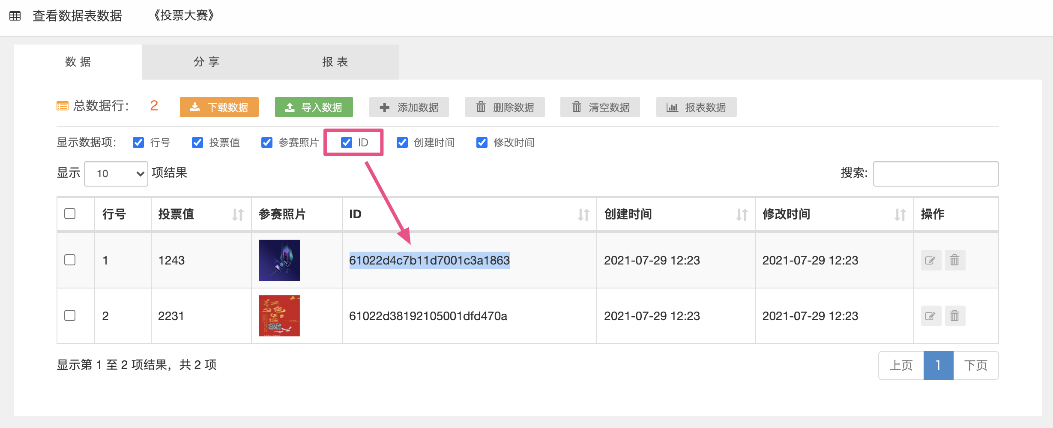Click the 搜索 input field
This screenshot has width=1053, height=428.
pyautogui.click(x=936, y=174)
